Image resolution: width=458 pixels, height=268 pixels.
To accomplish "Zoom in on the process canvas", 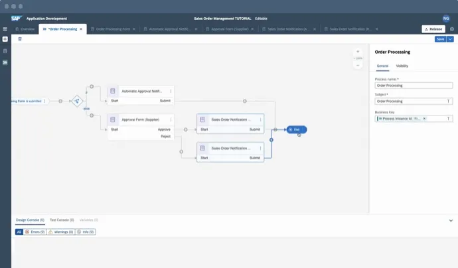I will click(x=358, y=51).
